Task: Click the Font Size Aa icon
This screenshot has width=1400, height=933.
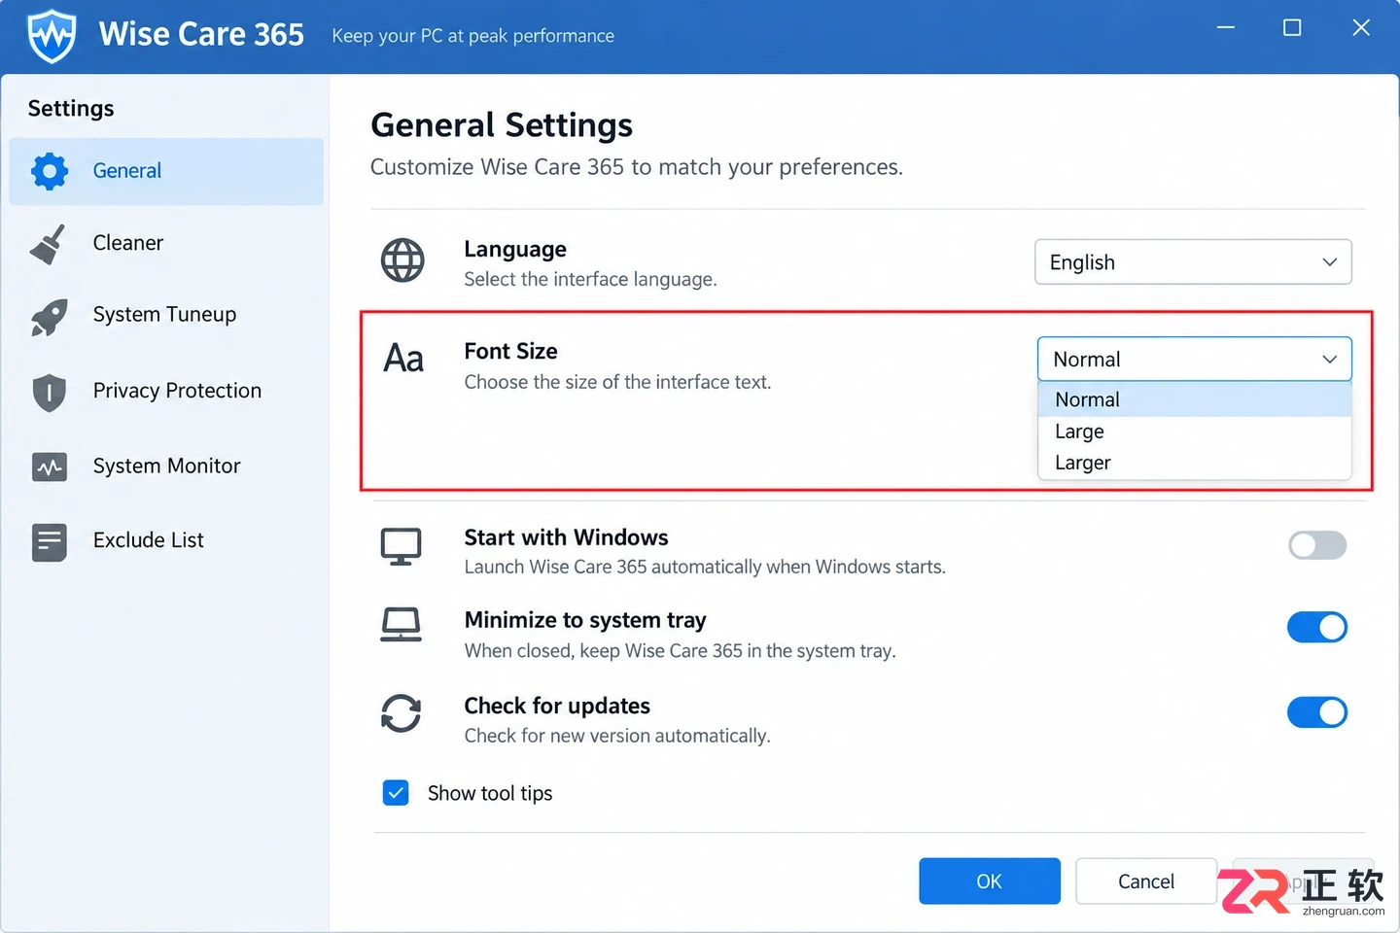Action: tap(403, 359)
